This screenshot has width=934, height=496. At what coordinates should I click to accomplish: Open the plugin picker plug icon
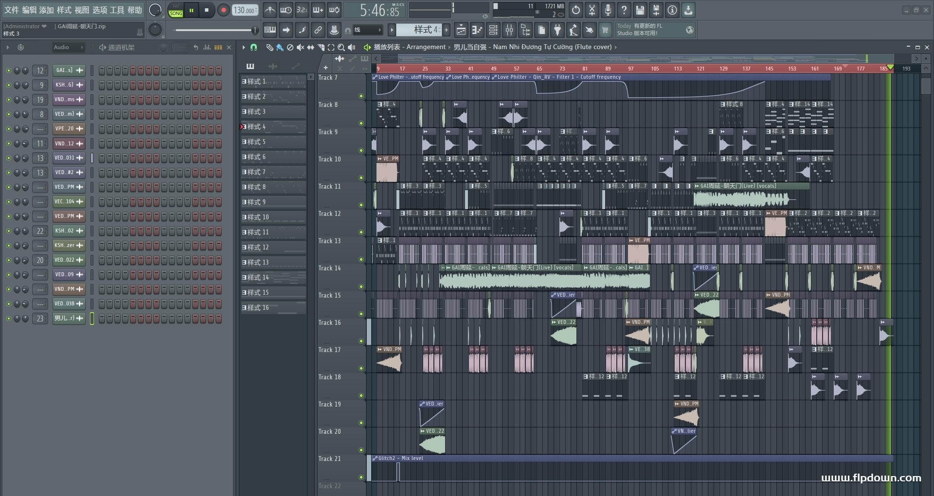557,30
